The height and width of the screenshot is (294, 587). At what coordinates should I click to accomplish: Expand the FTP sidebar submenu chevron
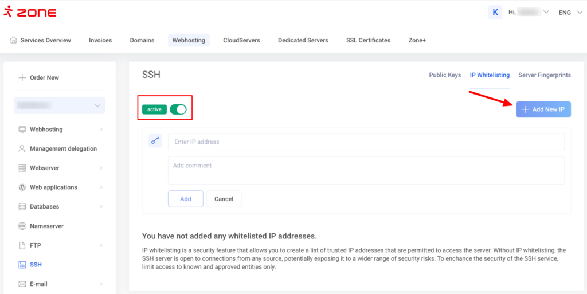click(x=101, y=245)
